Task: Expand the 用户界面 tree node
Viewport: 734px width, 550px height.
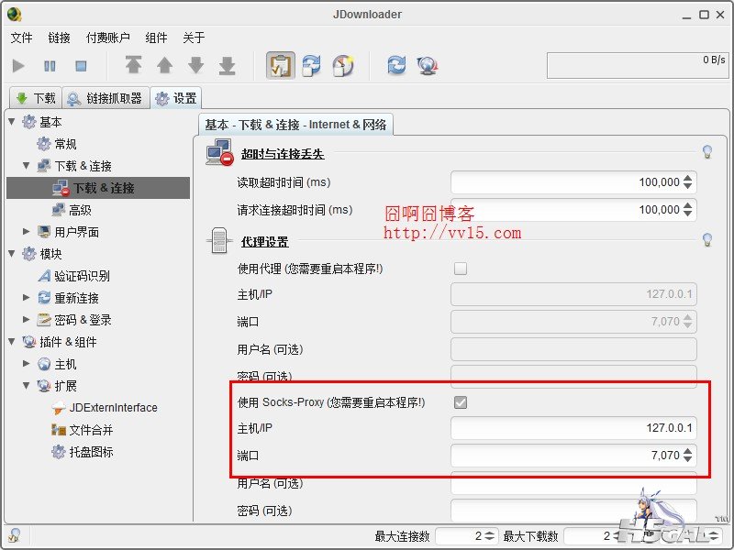Action: coord(27,232)
